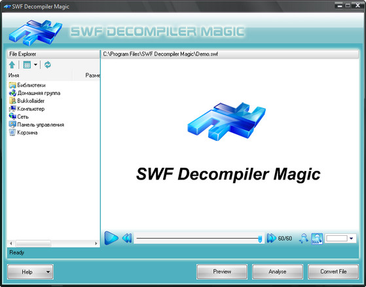
Task: Select Панель управления row
Action: point(37,124)
